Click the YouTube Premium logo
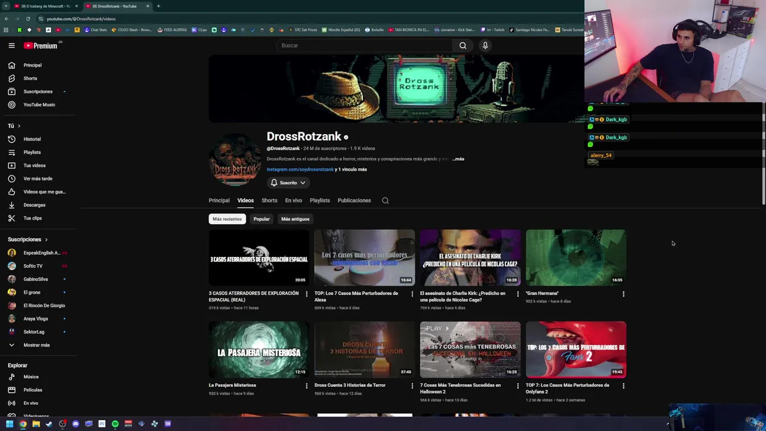The image size is (766, 431). [41, 45]
